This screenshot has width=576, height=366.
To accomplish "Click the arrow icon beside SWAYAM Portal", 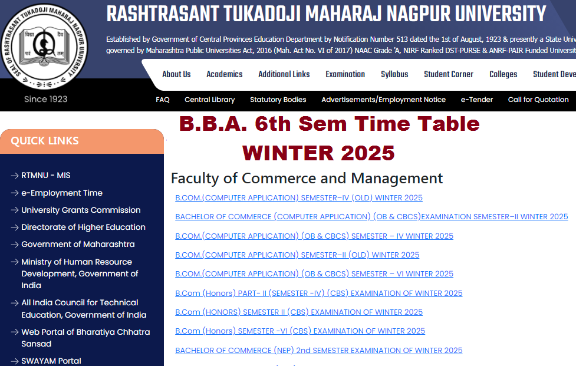I will [14, 360].
